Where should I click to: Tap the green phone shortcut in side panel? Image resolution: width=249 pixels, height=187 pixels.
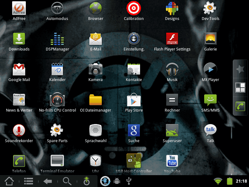240,106
